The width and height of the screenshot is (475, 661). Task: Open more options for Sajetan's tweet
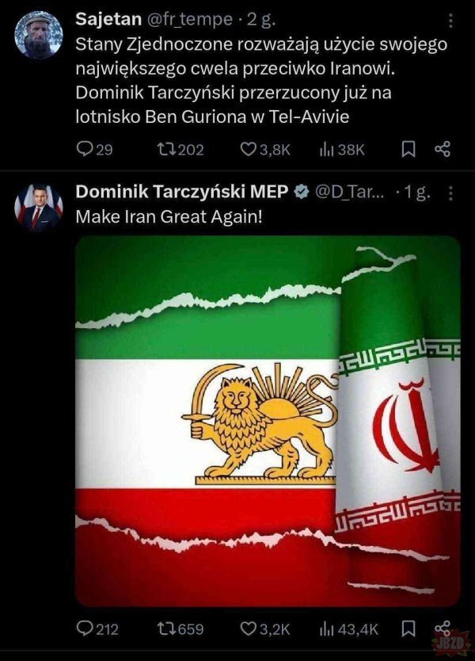click(x=450, y=20)
